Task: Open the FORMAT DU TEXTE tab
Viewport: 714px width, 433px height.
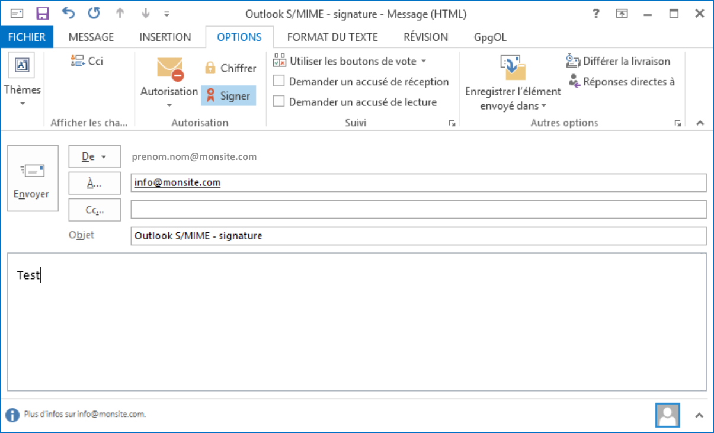Action: [332, 37]
